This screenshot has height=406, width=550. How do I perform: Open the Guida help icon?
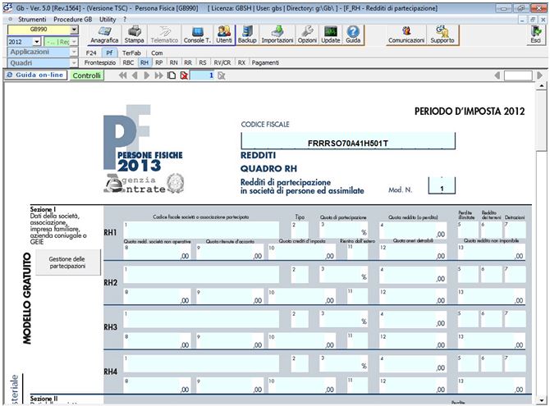click(x=353, y=35)
